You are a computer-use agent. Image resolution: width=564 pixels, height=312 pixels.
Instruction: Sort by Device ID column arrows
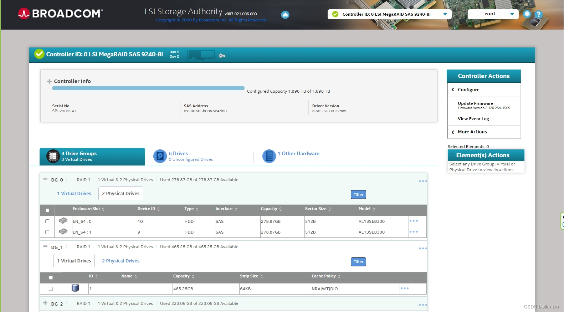[159, 209]
